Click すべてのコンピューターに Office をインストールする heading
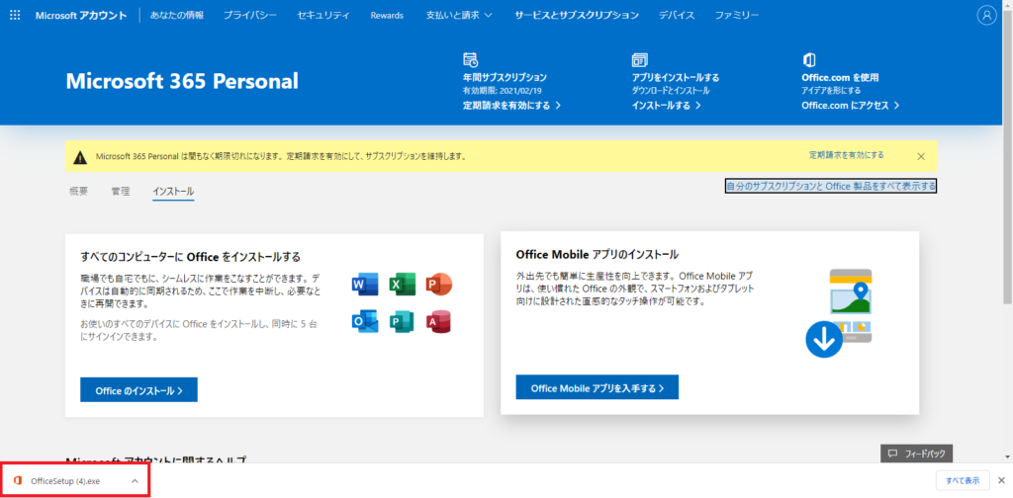Screen dimensions: 1013x498 191,256
